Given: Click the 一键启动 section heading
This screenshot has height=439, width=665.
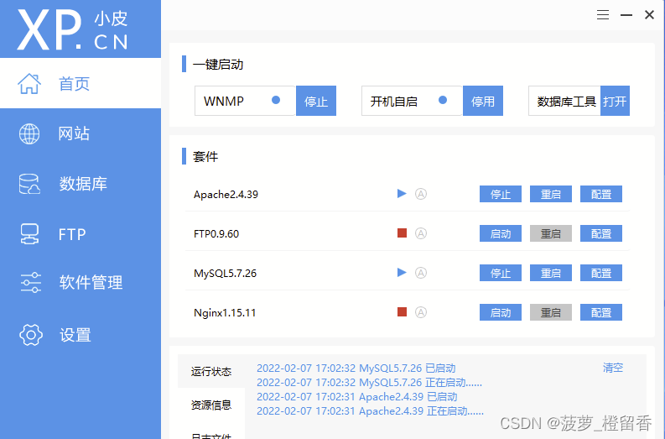Looking at the screenshot, I should [218, 65].
